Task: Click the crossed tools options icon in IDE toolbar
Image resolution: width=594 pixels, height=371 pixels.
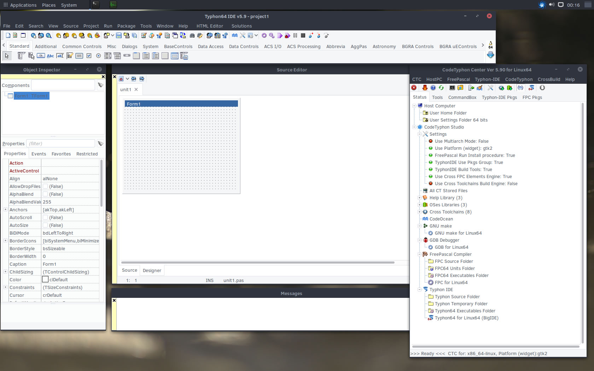Action: (x=243, y=35)
